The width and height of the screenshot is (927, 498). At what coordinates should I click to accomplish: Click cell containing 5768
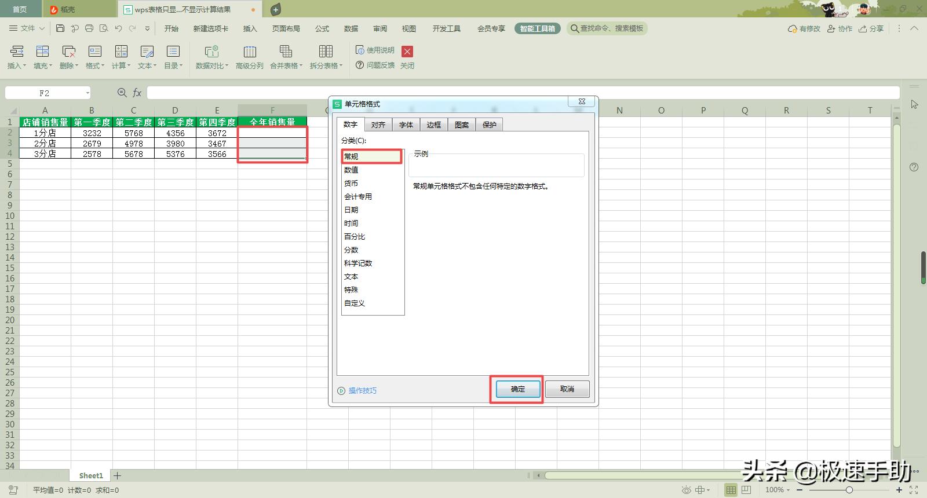[x=133, y=133]
